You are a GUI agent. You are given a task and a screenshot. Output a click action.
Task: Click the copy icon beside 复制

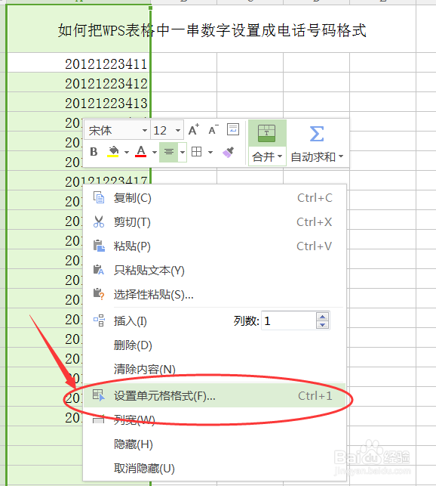coord(99,197)
